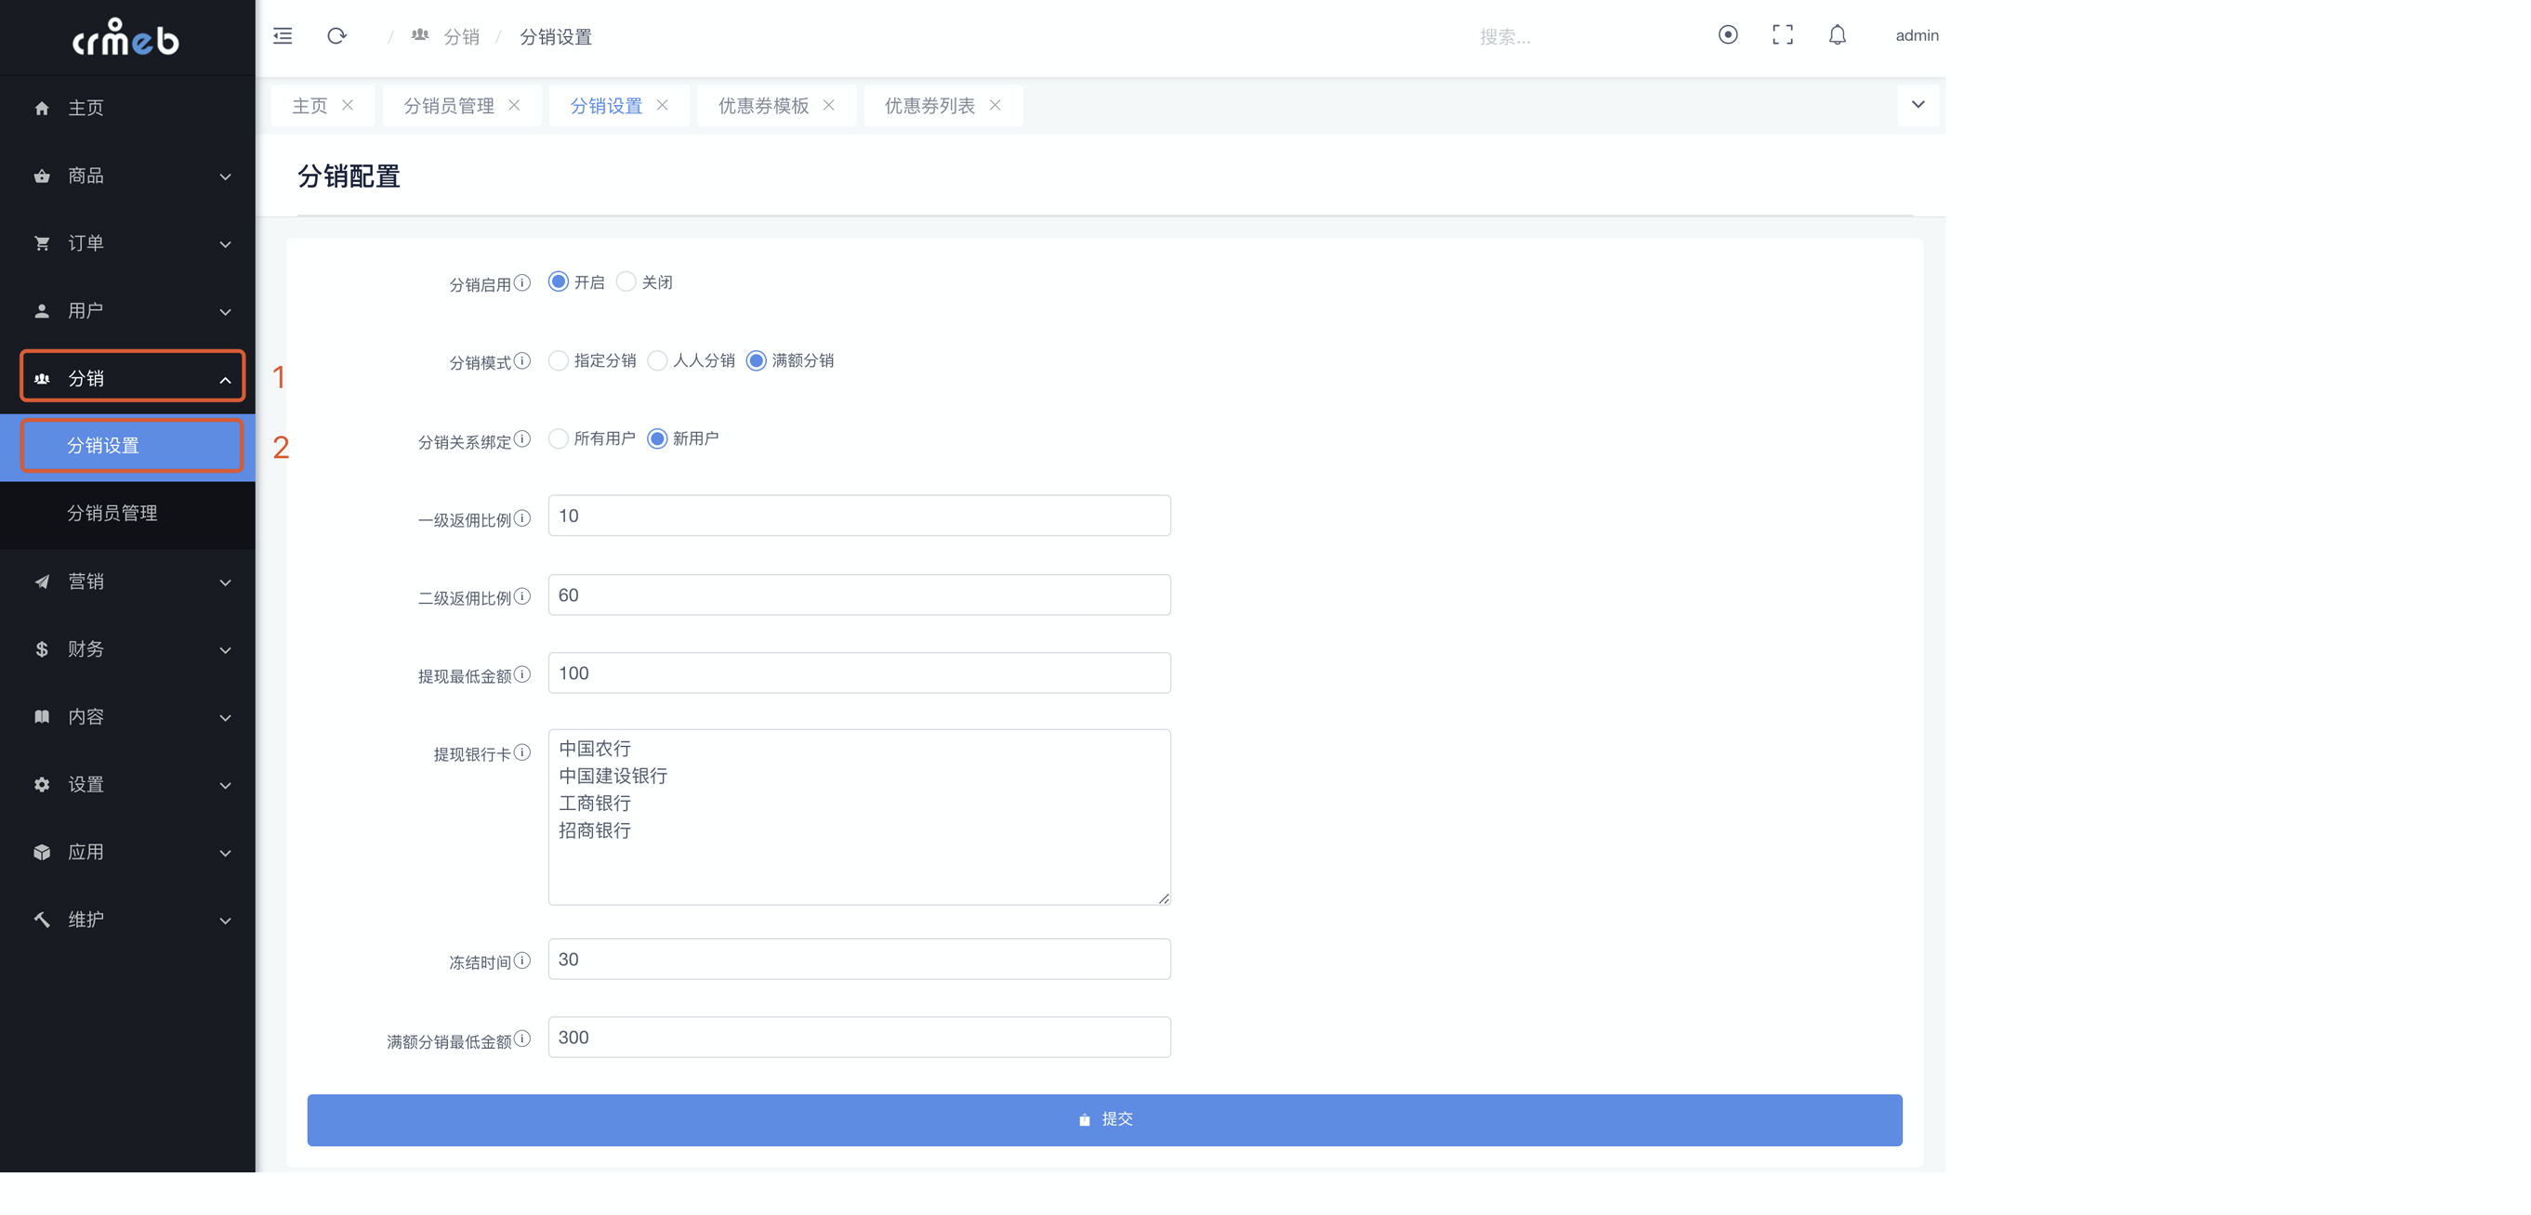Go to 主页 in the sidebar
This screenshot has height=1215, width=2531.
127,108
